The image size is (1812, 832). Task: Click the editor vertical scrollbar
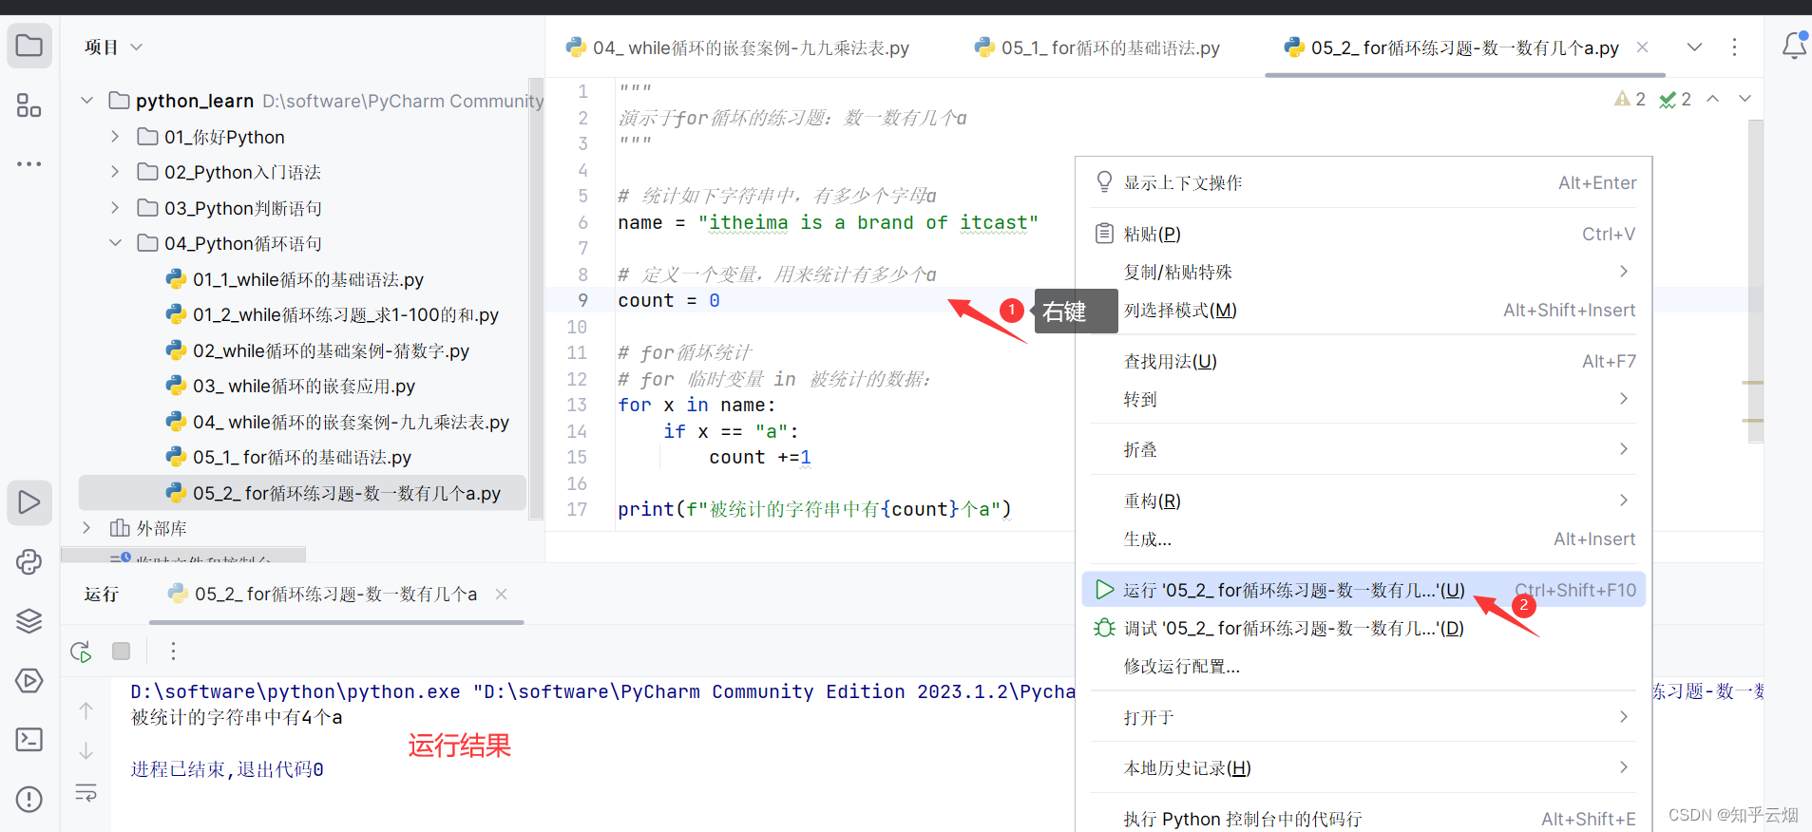1755,281
